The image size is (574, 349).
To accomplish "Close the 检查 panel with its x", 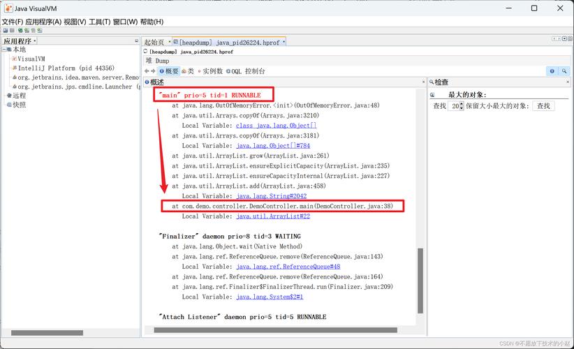I will (x=568, y=82).
